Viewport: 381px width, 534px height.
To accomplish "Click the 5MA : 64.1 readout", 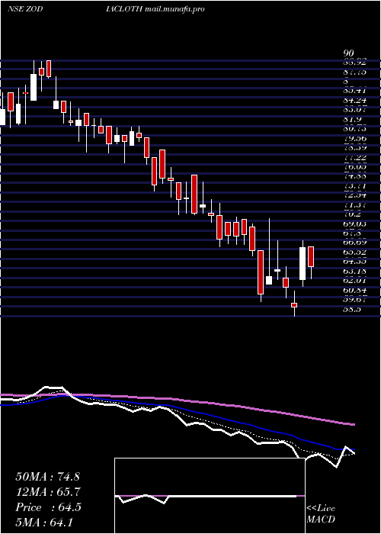I will pos(44,522).
